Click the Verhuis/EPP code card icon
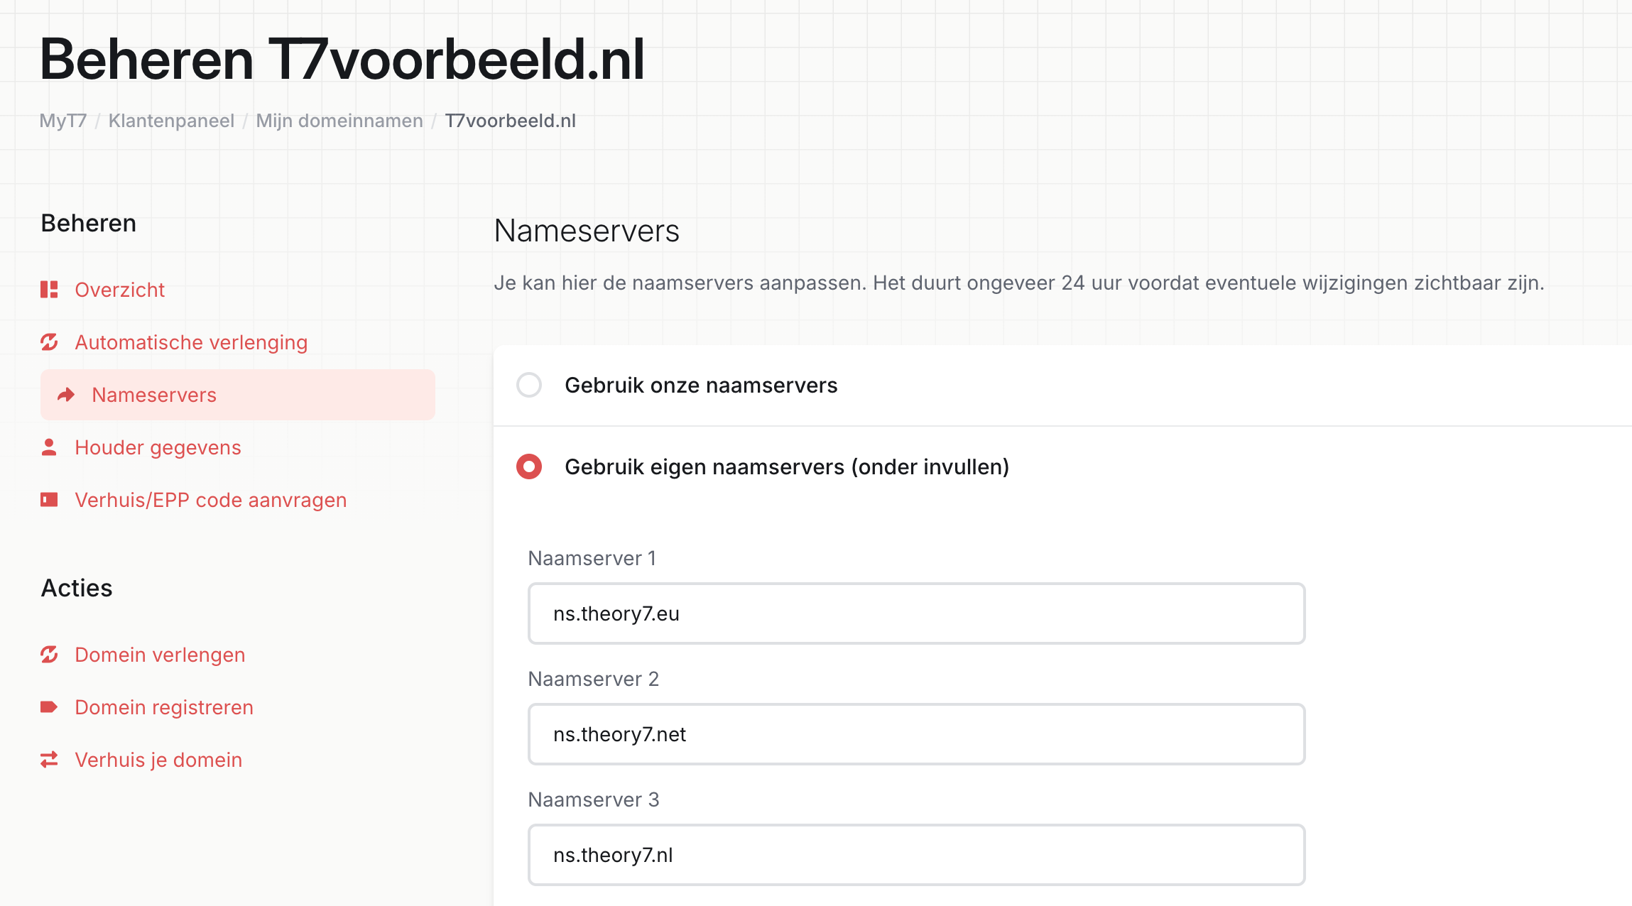1632x906 pixels. [49, 500]
